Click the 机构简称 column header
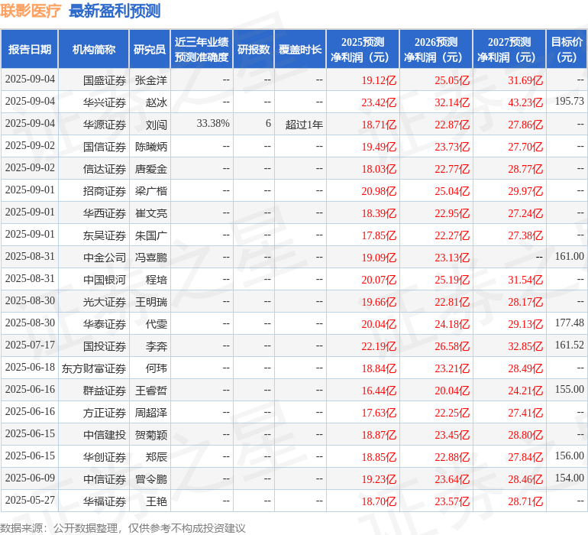588x535 pixels. coord(94,50)
